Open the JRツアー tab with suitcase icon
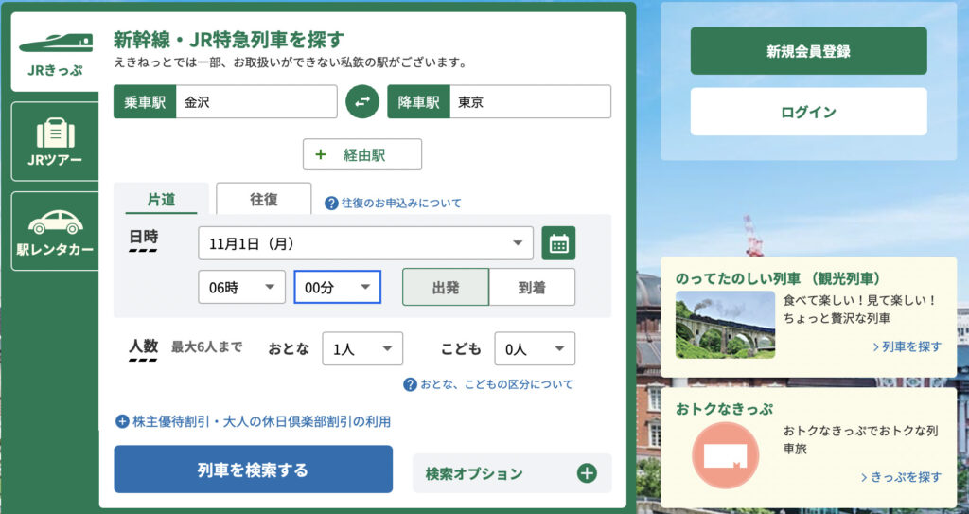969x514 pixels. pyautogui.click(x=55, y=142)
